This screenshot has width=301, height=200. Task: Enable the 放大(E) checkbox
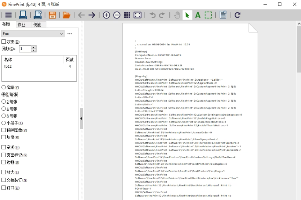pos(3,172)
